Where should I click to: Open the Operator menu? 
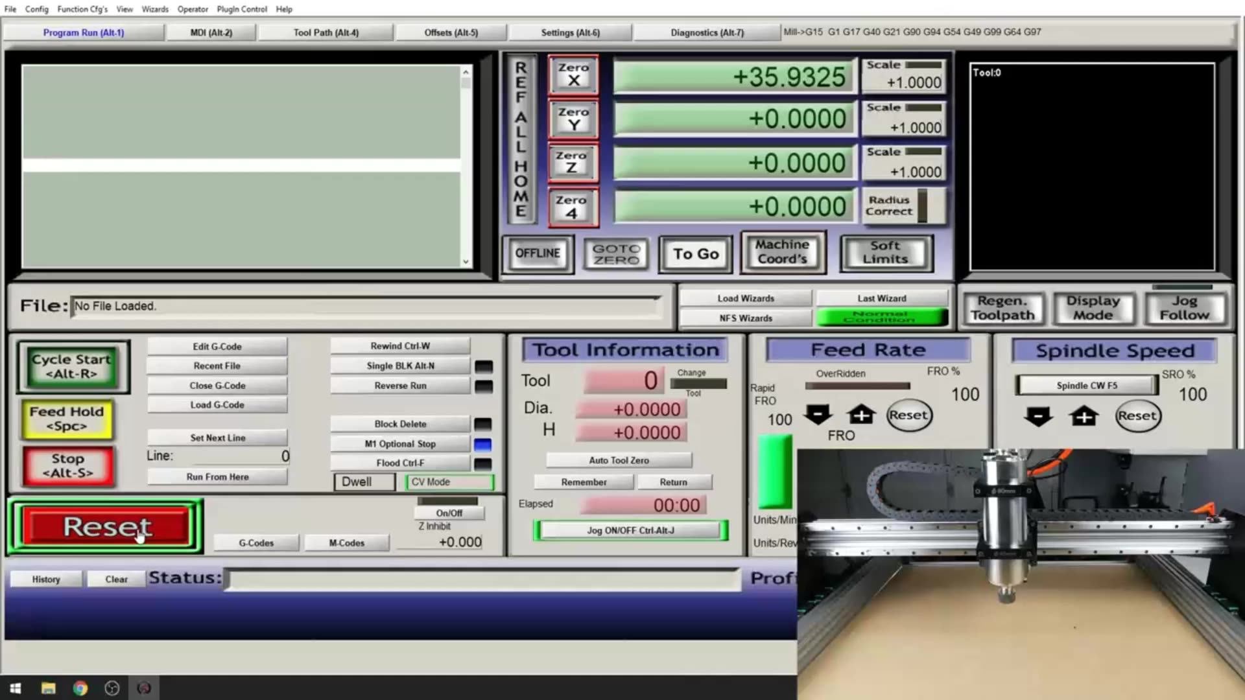(x=193, y=9)
